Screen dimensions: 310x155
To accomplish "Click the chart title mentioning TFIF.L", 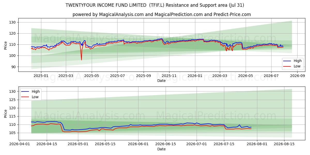I will (155, 5).
